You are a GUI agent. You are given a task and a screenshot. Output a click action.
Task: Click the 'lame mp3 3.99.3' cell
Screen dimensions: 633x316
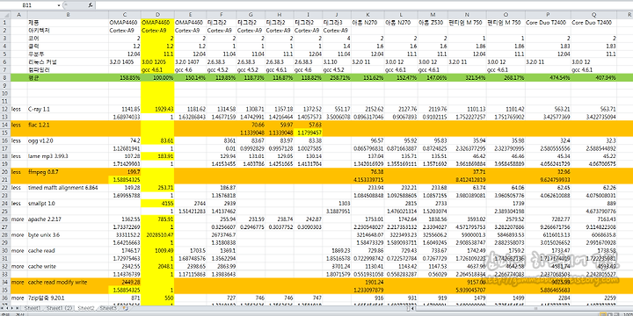click(68, 156)
